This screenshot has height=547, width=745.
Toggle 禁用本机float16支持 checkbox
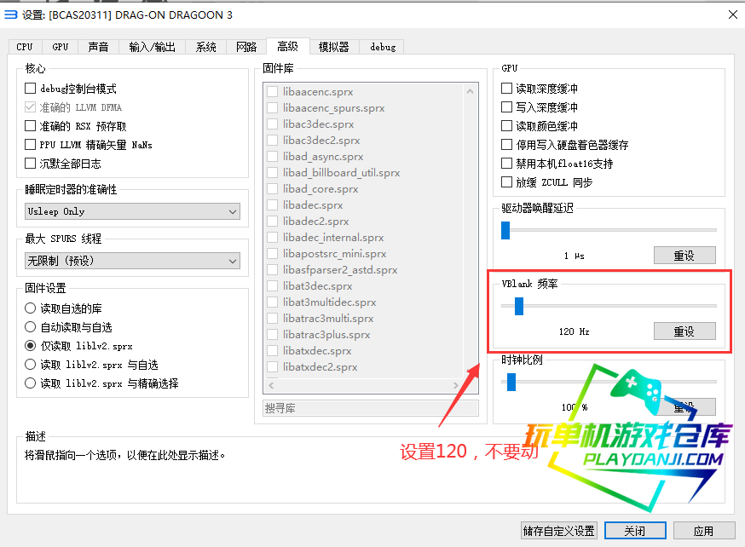pyautogui.click(x=507, y=164)
